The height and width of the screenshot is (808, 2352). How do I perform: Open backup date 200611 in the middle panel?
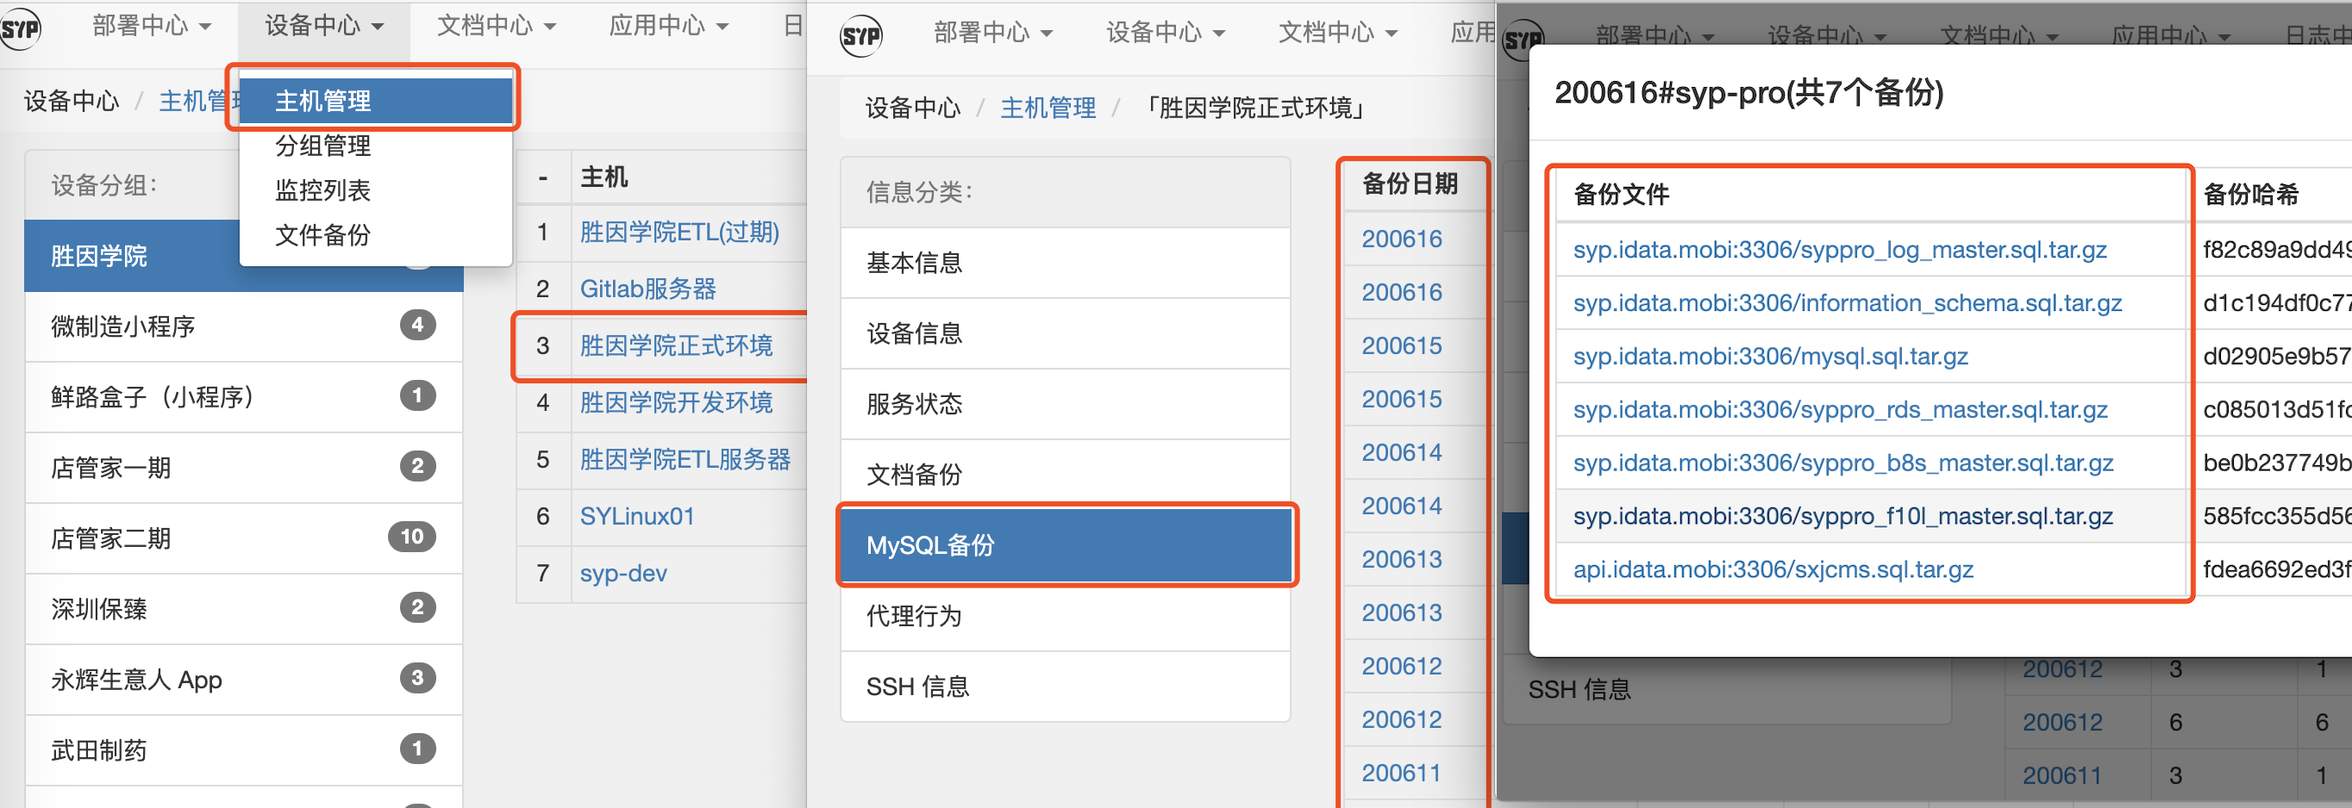(x=1402, y=774)
